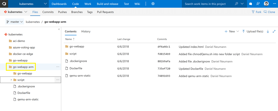Click the Upload file(s) button
278x111 pixels.
[252, 31]
